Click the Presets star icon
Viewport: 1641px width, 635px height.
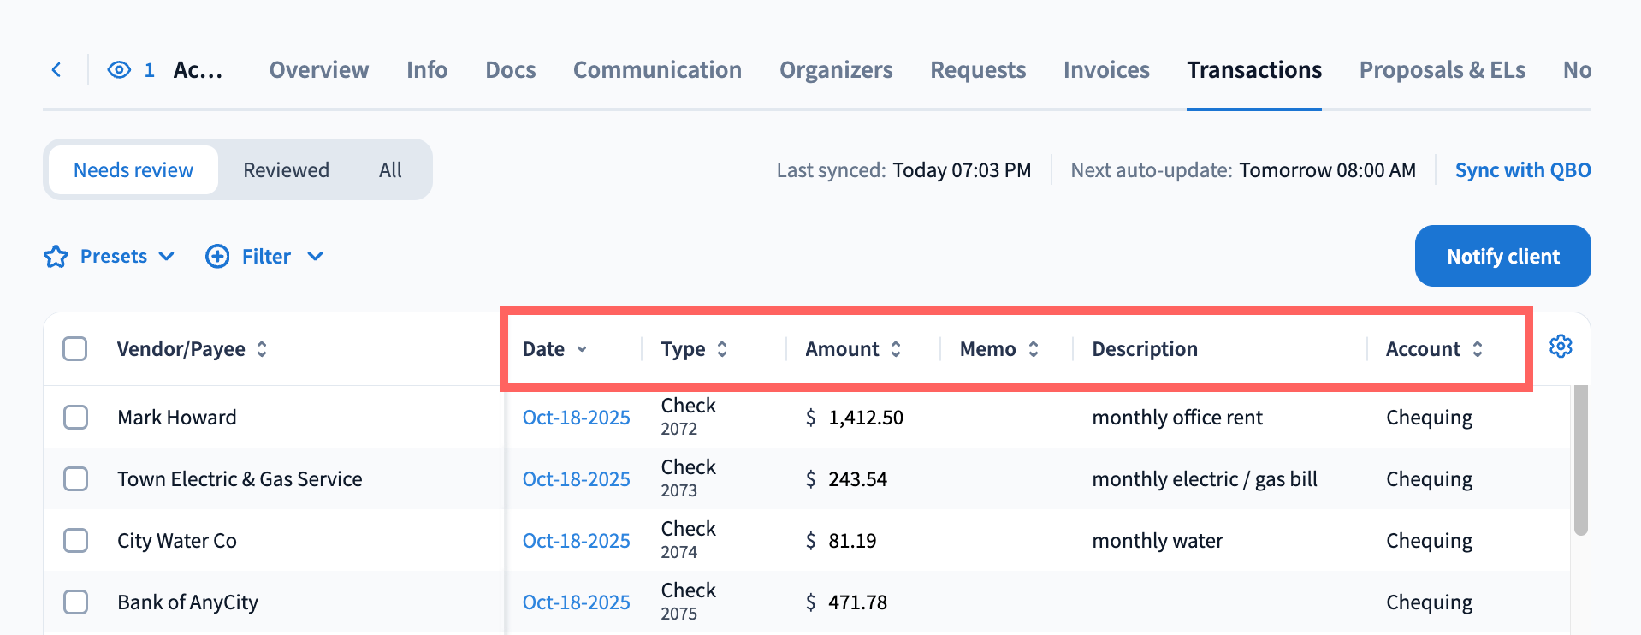[x=56, y=257]
